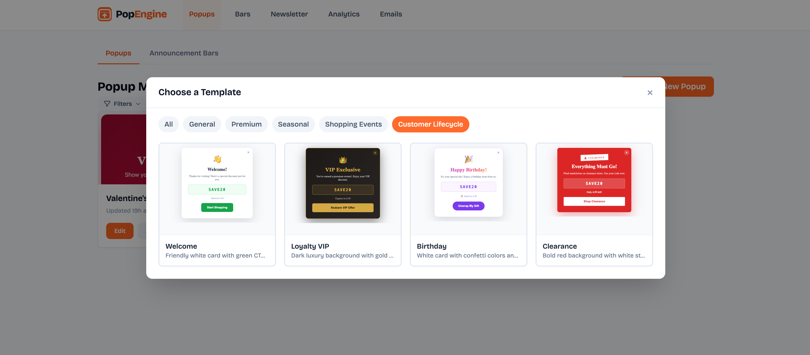Click the PopEngine logo icon
This screenshot has height=355, width=810.
click(x=104, y=14)
